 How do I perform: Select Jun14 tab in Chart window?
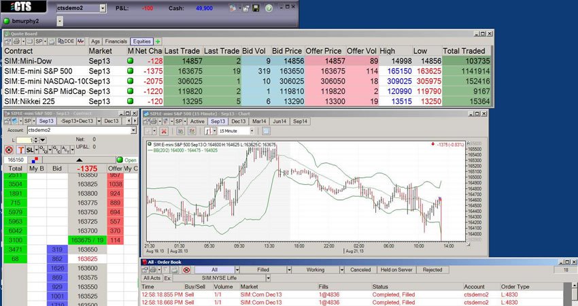(x=279, y=121)
